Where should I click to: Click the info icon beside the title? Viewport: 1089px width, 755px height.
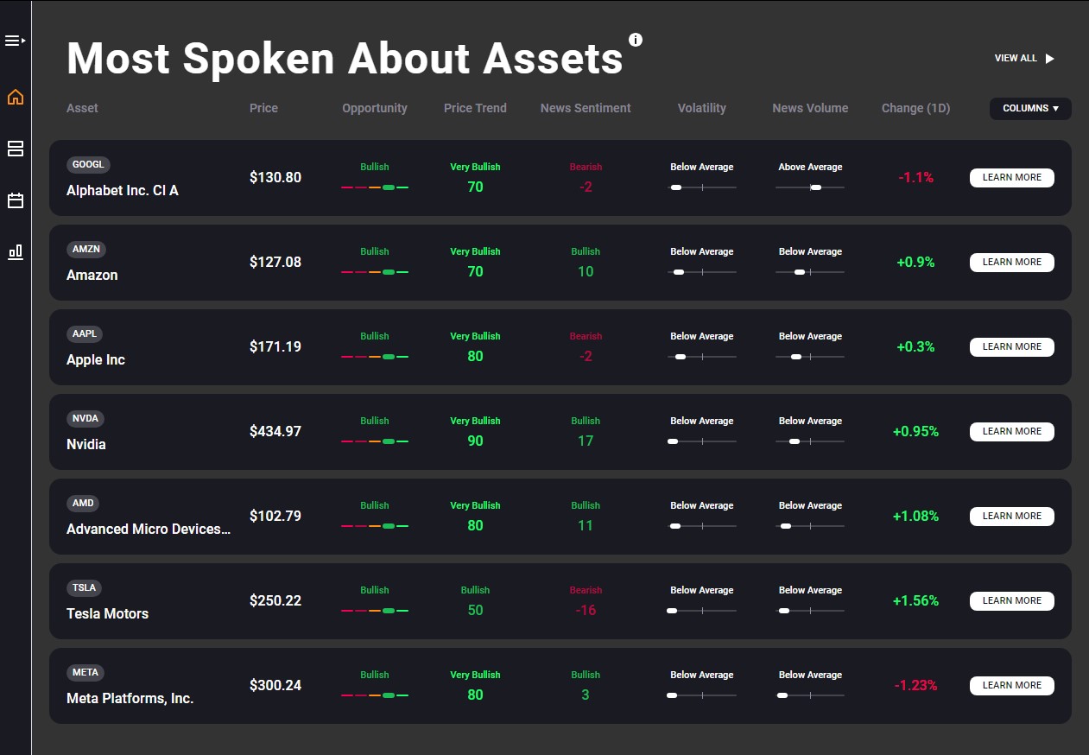tap(636, 40)
